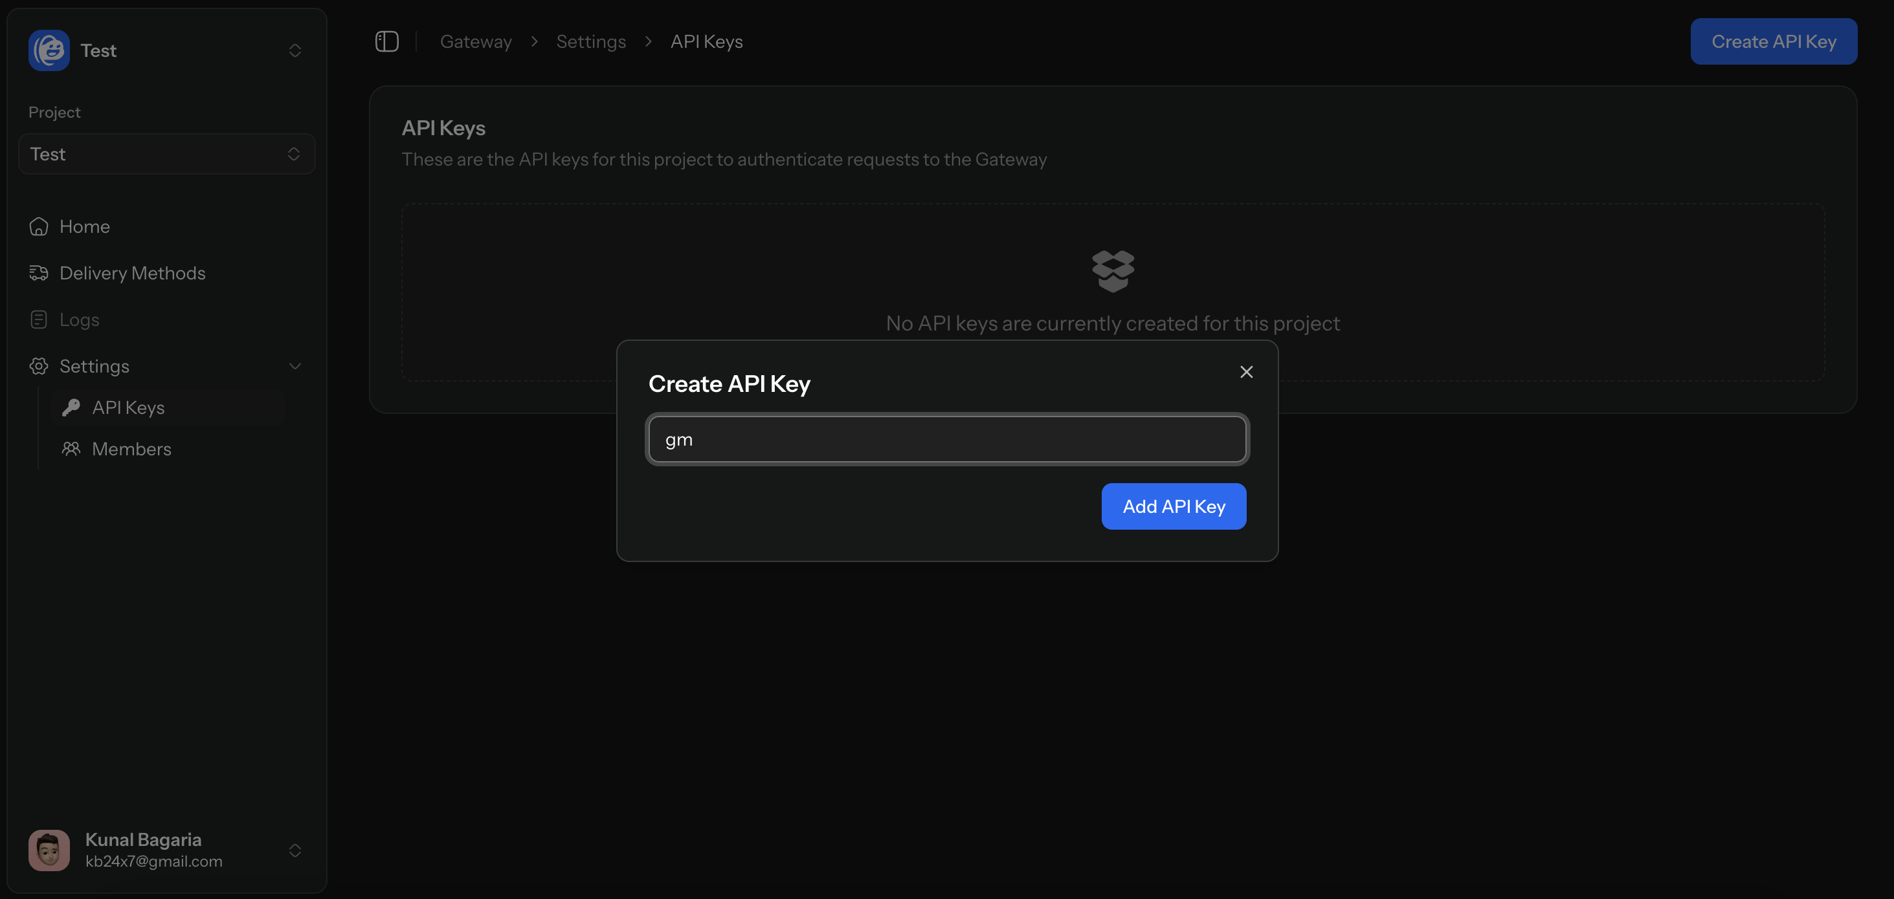1894x899 pixels.
Task: Toggle the sidebar panel icon
Action: tap(386, 42)
